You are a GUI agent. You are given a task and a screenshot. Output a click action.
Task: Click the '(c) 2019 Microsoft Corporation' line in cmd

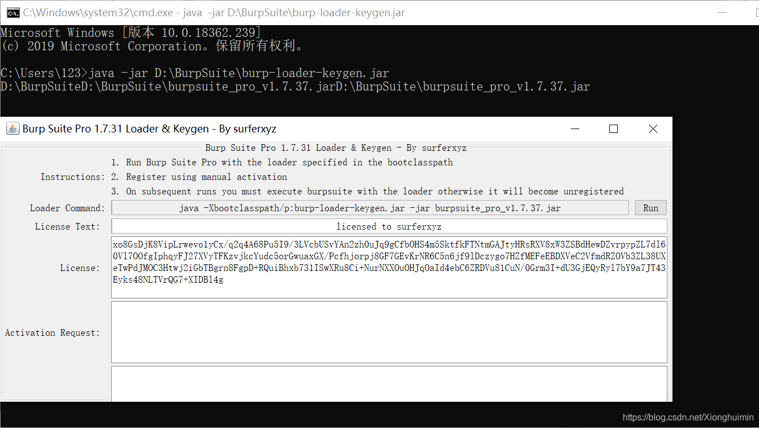coord(152,46)
